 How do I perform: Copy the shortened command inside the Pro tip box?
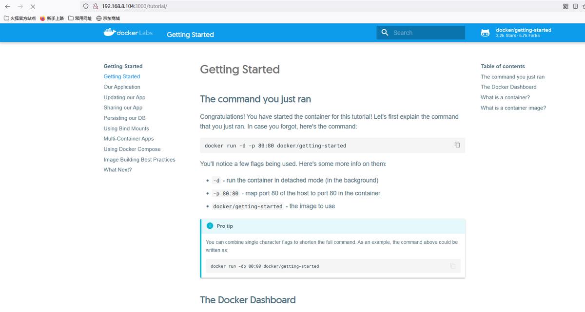point(452,266)
